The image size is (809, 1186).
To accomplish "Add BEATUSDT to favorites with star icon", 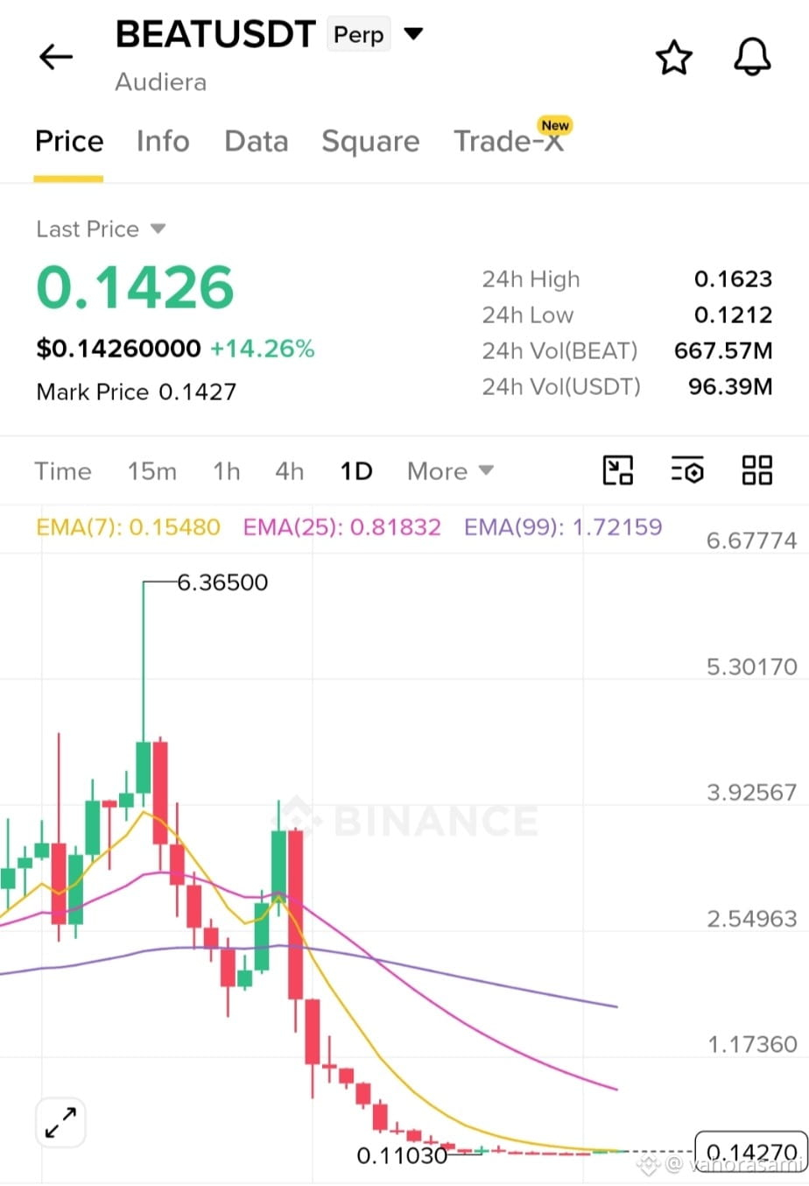I will point(674,58).
